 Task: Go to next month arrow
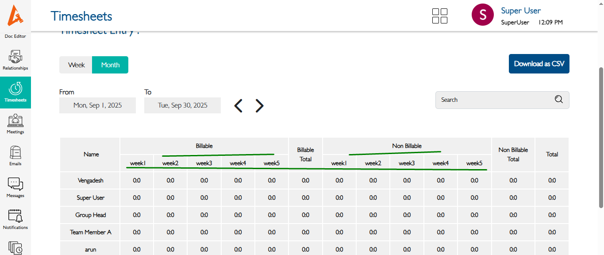[x=259, y=106]
